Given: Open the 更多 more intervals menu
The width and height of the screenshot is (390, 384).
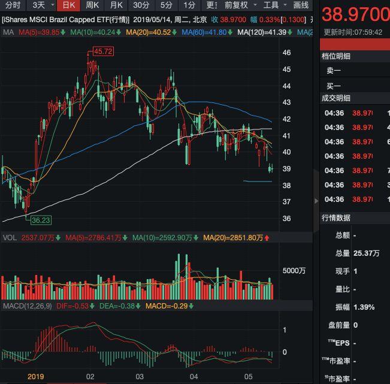Looking at the screenshot, I should pyautogui.click(x=211, y=5).
